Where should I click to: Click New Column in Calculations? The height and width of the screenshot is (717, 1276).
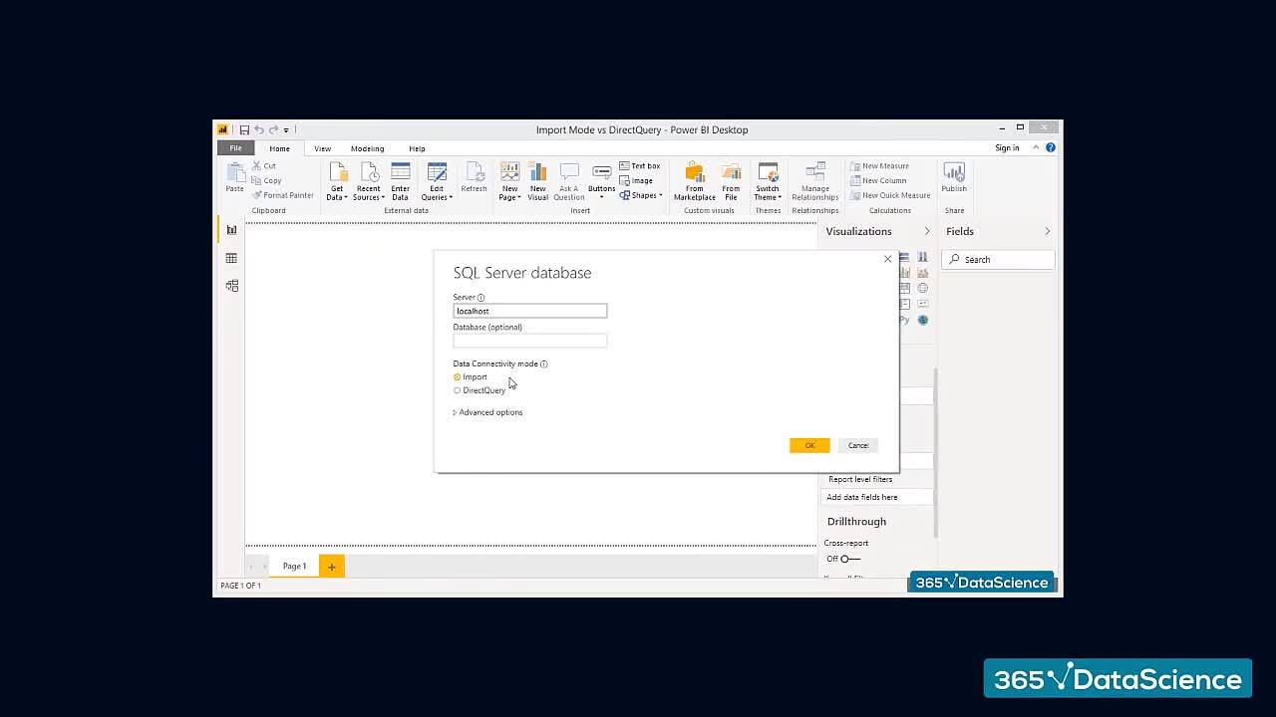(x=878, y=180)
